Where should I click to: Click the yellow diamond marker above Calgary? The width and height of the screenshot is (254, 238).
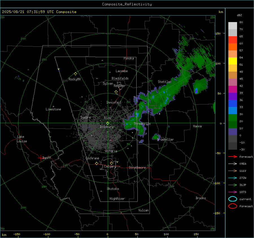coord(111,163)
